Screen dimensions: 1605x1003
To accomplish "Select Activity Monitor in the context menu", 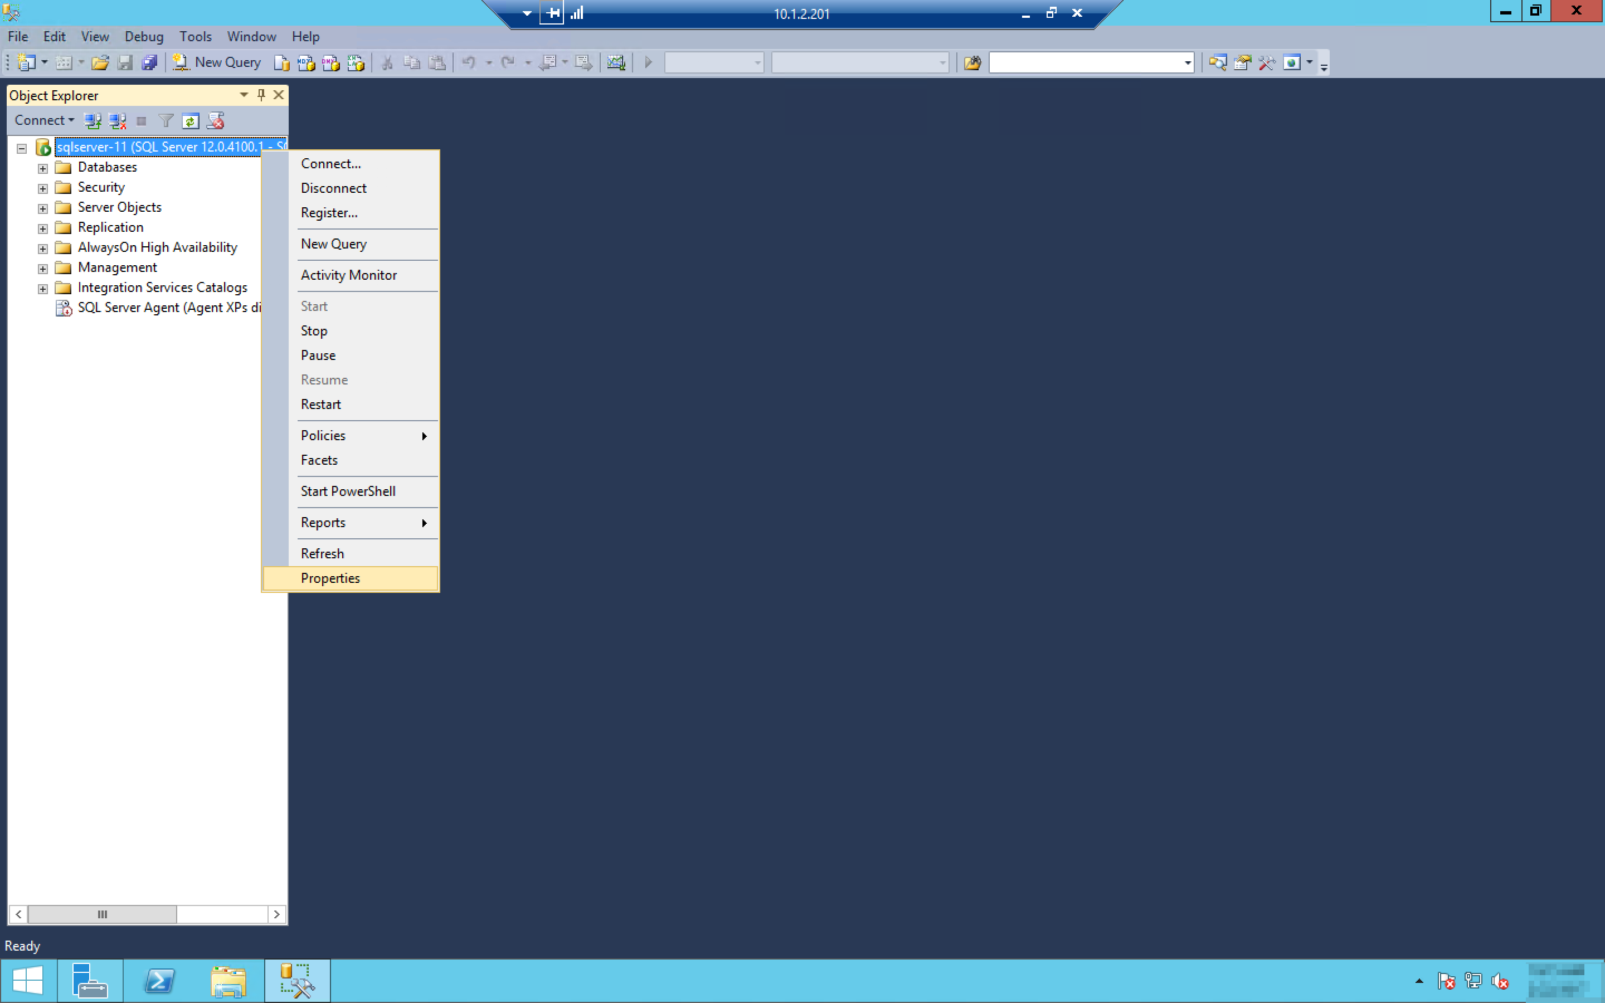I will pyautogui.click(x=348, y=275).
